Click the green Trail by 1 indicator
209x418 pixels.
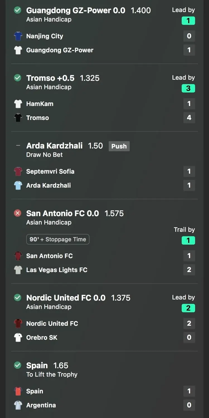pyautogui.click(x=188, y=240)
